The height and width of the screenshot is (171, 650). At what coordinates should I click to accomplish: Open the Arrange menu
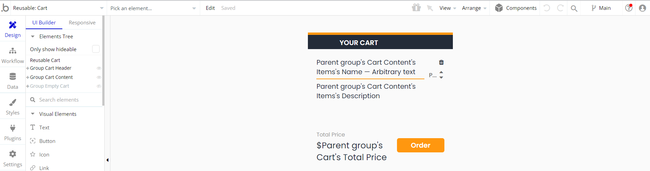[474, 8]
